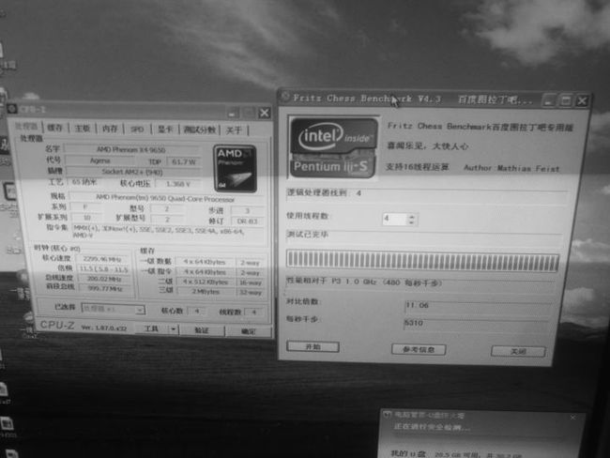Click the CPU-Z title bar app icon
Screen dimensions: 610x458
pyautogui.click(x=12, y=109)
